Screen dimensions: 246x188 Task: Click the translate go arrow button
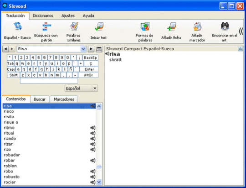coord(91,49)
